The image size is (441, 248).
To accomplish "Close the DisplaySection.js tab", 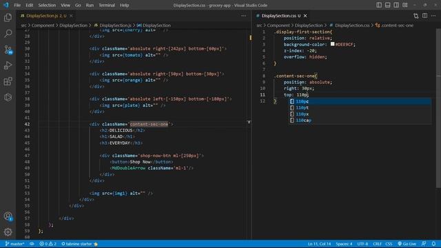I will [x=71, y=16].
